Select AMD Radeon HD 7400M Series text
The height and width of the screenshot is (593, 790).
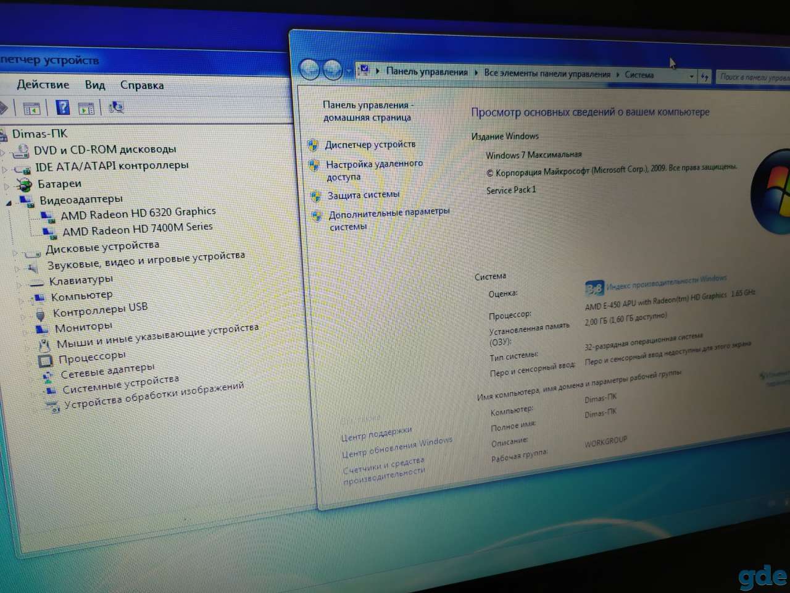(138, 229)
